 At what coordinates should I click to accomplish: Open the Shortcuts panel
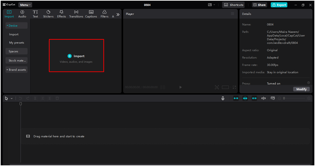[234, 5]
